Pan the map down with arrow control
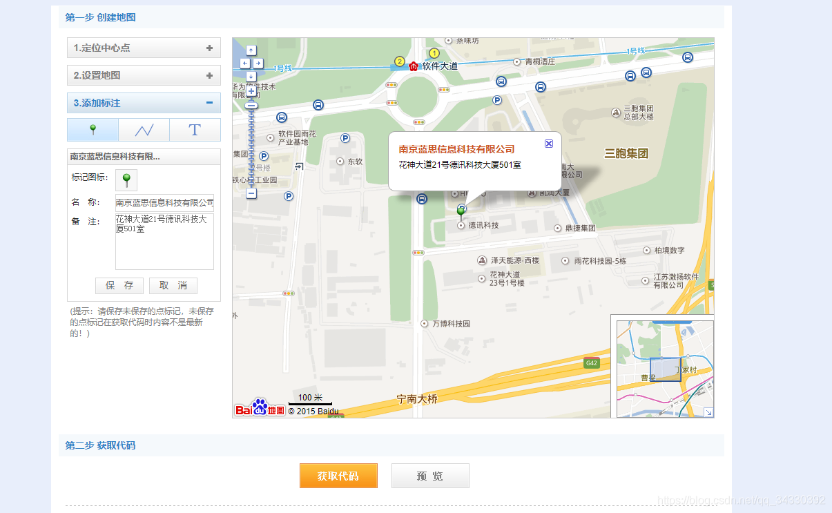 click(251, 76)
